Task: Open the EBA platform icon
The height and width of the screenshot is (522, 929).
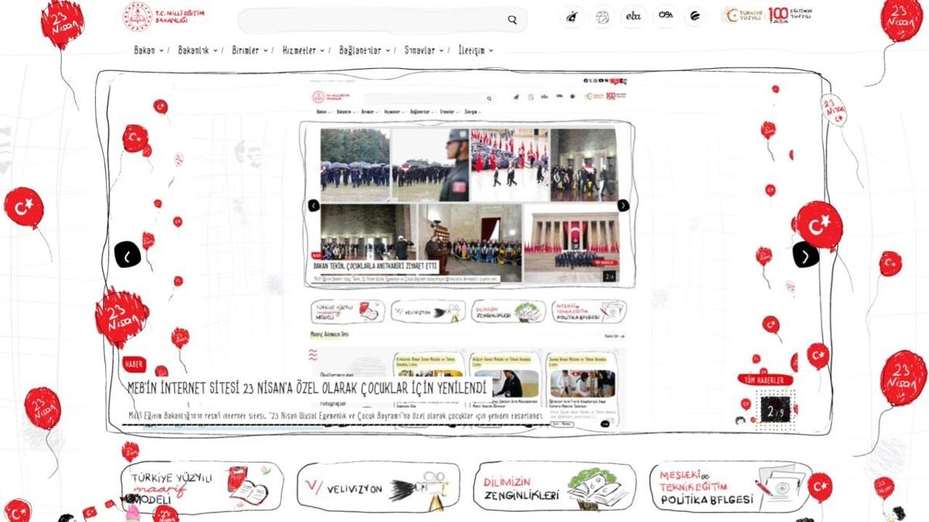Action: point(633,16)
